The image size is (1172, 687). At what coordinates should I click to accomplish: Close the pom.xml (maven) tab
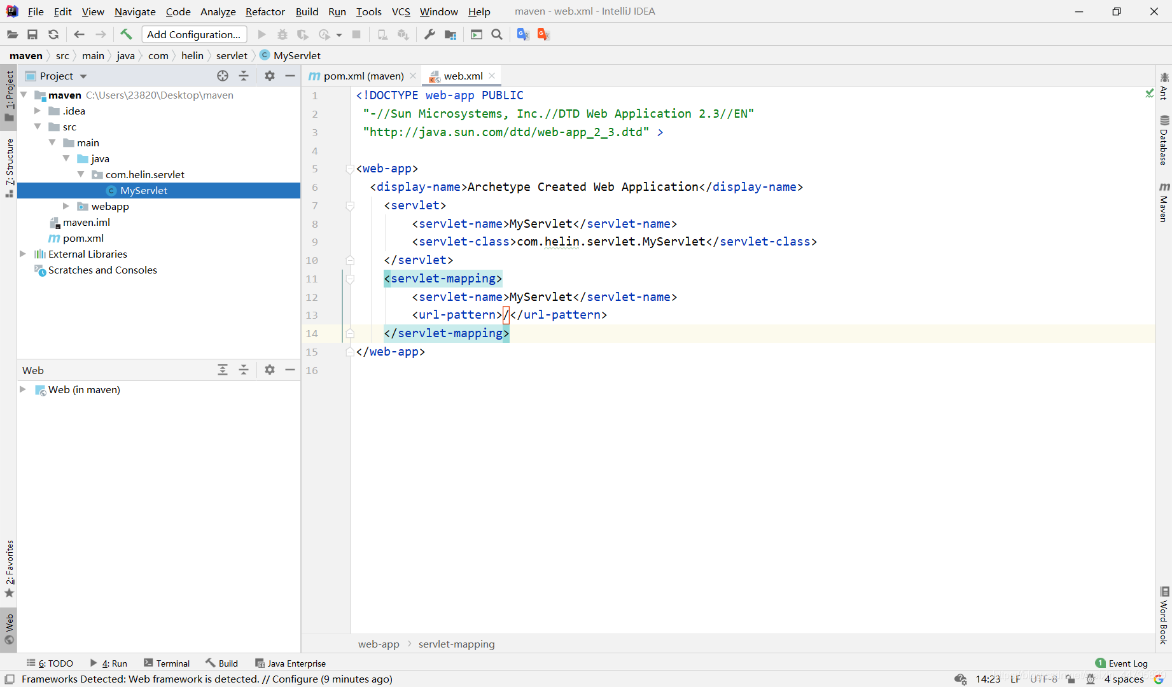coord(413,76)
